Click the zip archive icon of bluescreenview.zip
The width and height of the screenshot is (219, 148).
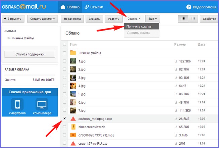point(73,127)
